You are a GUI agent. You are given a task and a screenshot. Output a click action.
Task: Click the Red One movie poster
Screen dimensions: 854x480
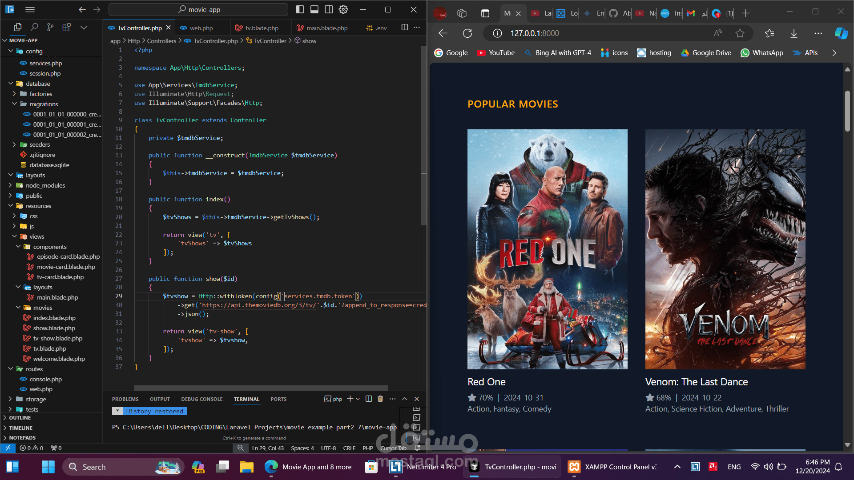(x=547, y=249)
